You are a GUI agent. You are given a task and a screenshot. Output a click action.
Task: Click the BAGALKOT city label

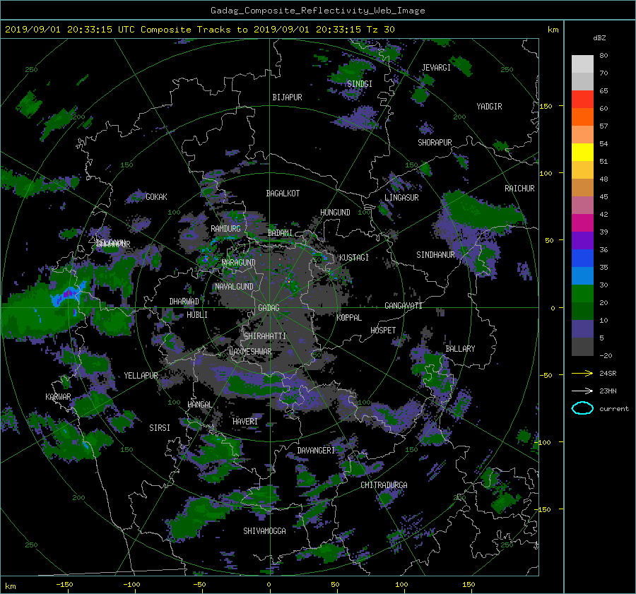pyautogui.click(x=283, y=194)
